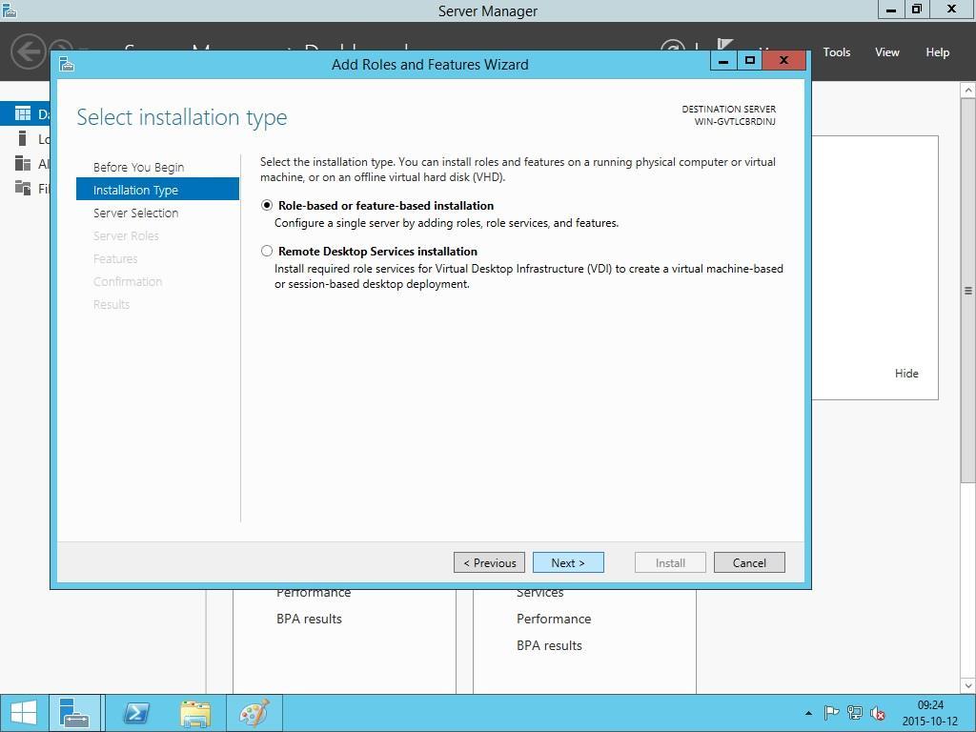Click the destination server name WIN-GVTLCBRDINJ
This screenshot has height=732, width=976.
click(x=735, y=121)
